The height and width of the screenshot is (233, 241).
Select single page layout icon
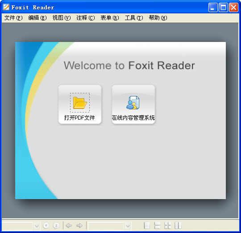(x=147, y=225)
